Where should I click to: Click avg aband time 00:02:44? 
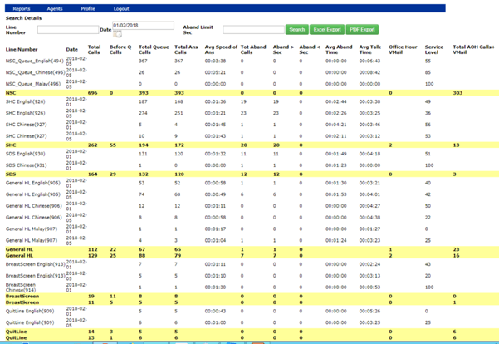335,101
